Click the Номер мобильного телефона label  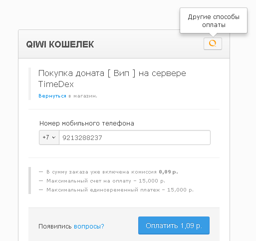87,123
